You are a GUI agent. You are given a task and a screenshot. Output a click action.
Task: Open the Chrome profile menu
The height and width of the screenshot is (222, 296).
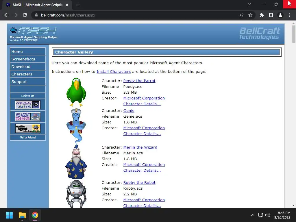pos(280,15)
